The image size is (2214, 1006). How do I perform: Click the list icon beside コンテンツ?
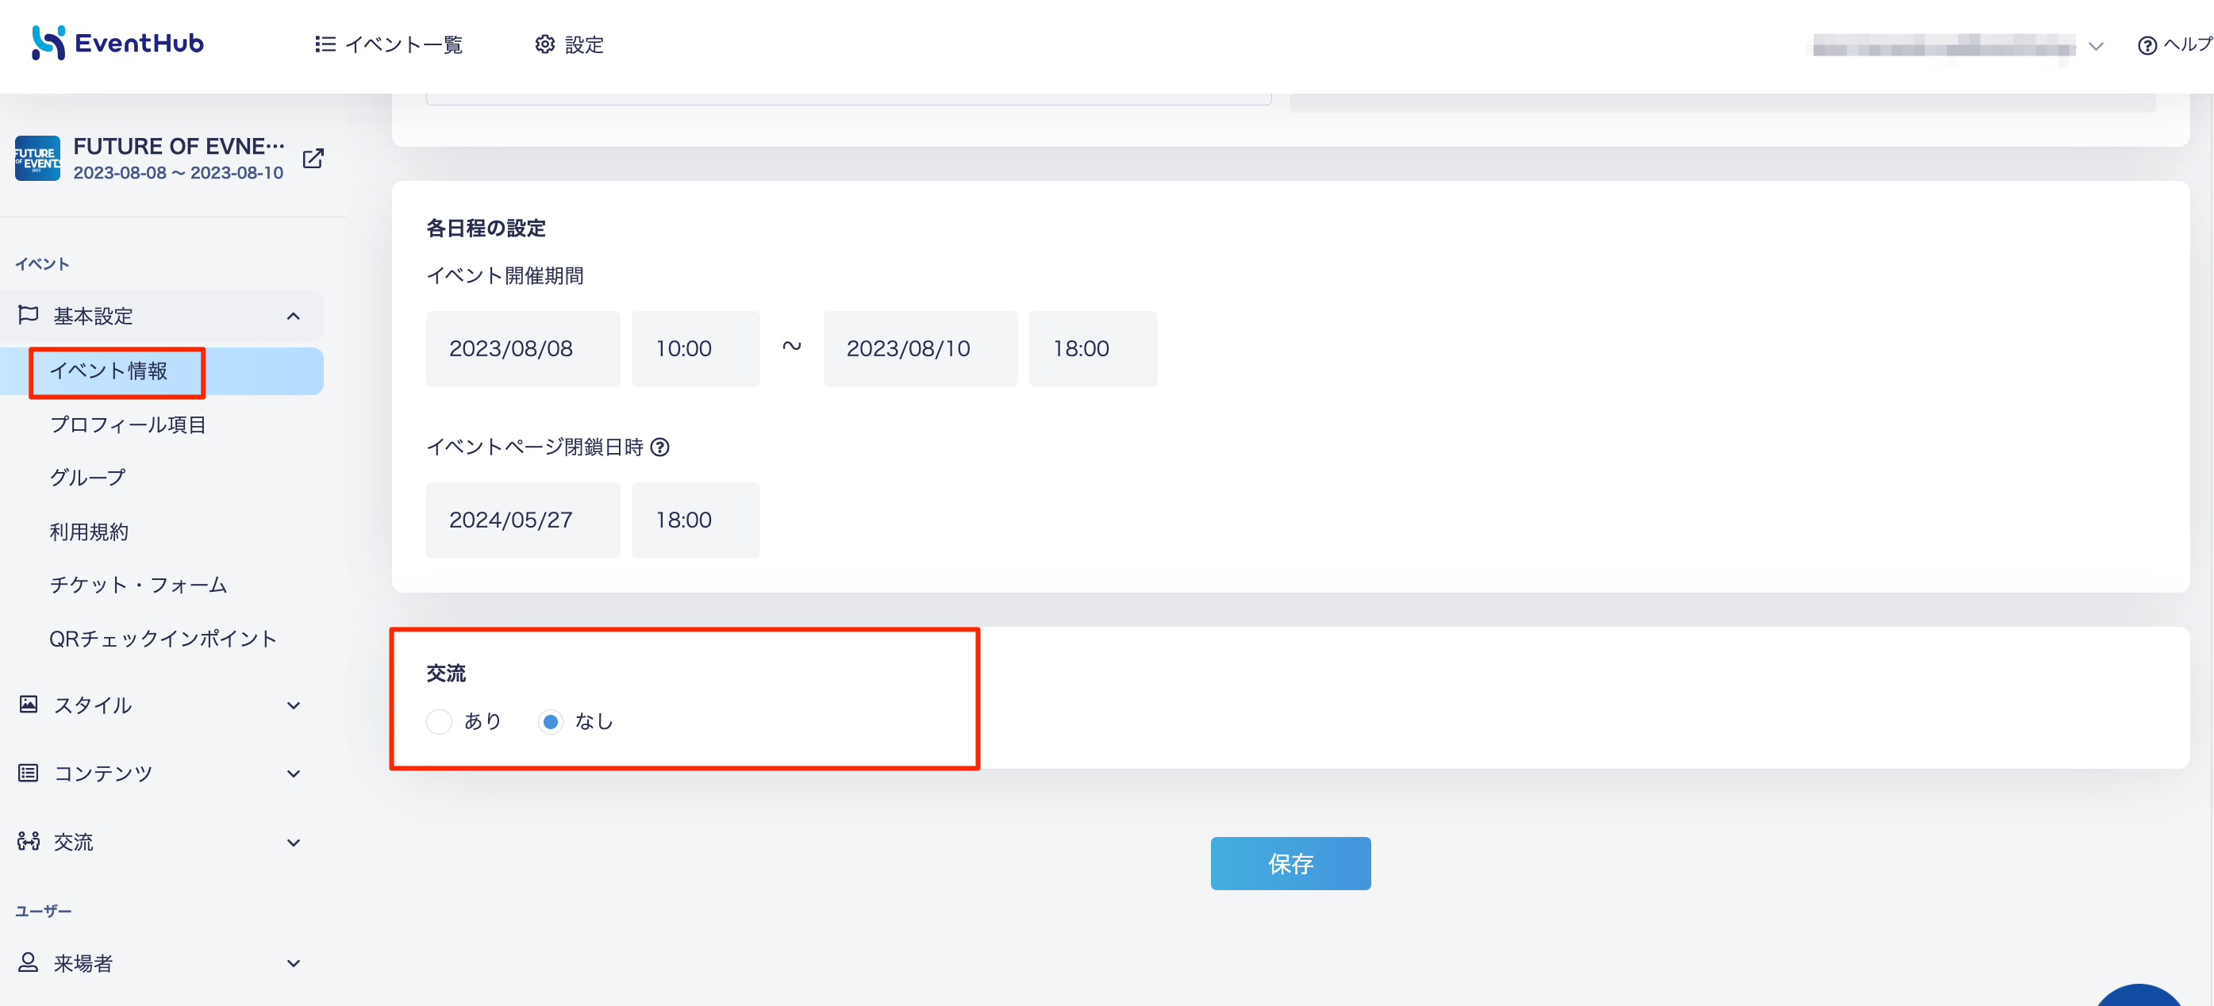pyautogui.click(x=29, y=774)
